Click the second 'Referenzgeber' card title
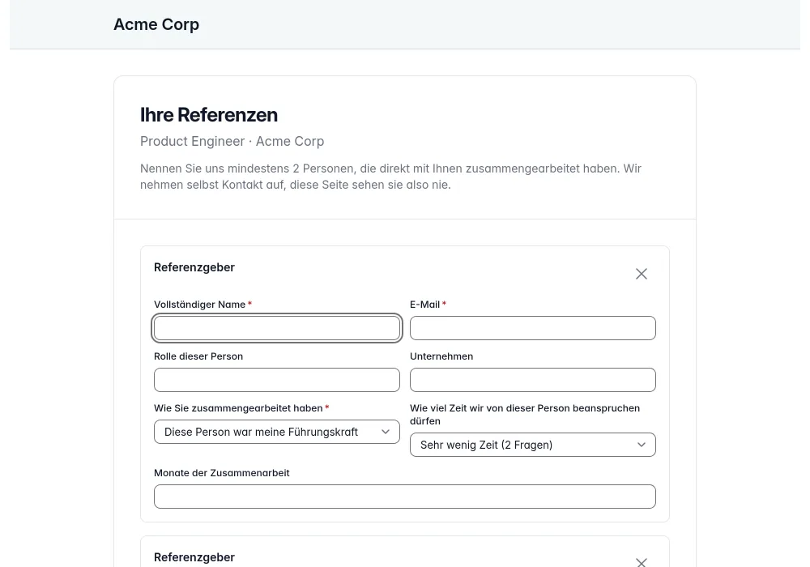The image size is (810, 567). 194,557
